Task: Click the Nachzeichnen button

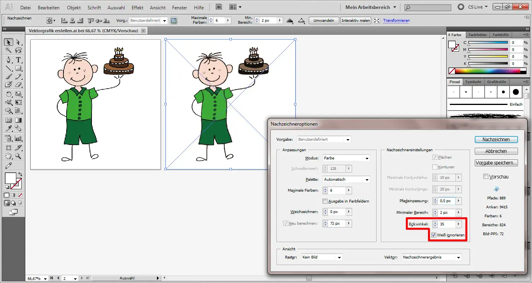Action: coord(496,139)
